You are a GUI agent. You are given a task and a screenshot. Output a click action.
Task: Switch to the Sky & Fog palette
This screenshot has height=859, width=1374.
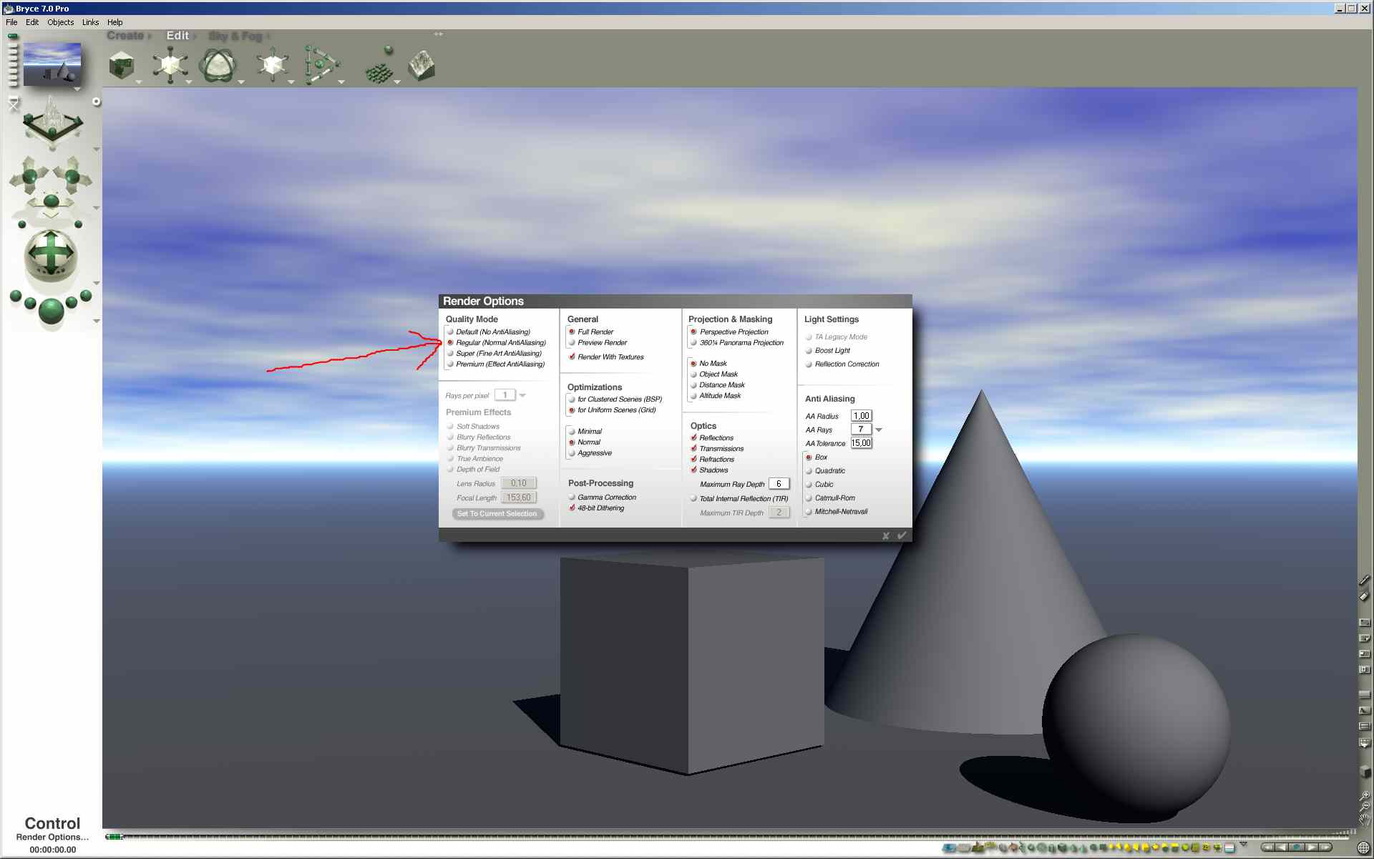coord(235,36)
